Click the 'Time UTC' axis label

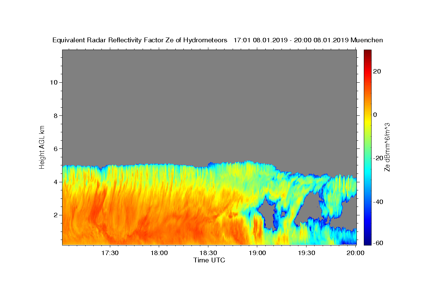209,260
